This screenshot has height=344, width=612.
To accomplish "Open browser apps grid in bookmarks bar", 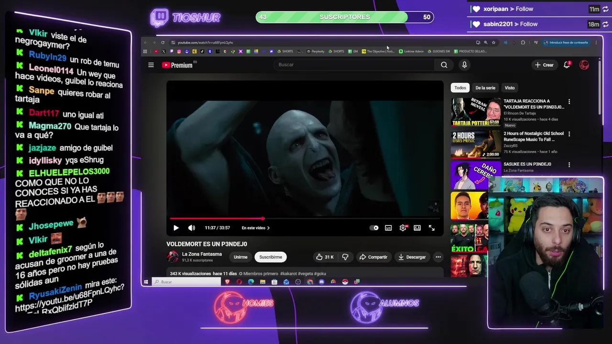I will pyautogui.click(x=145, y=51).
